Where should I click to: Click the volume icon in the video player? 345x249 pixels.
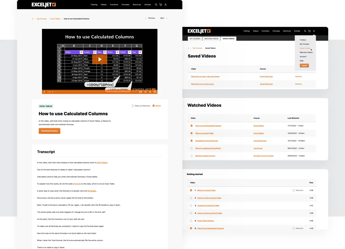(145, 92)
